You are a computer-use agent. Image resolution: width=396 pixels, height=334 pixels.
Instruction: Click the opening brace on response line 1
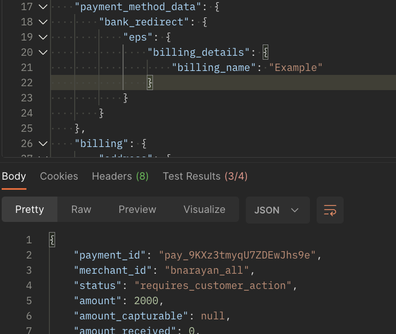pyautogui.click(x=52, y=240)
